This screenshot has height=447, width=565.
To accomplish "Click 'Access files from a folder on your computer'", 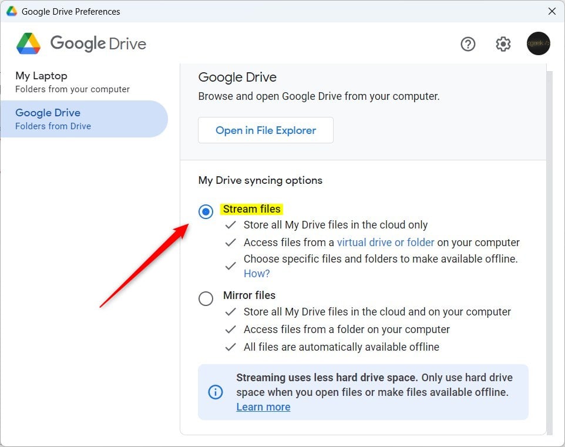I will 347,329.
